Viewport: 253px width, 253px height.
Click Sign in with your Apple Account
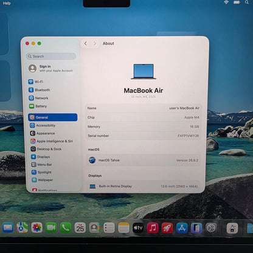[x=51, y=68]
